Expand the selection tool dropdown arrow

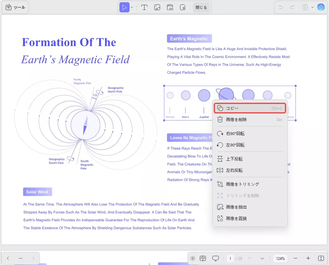132,7
